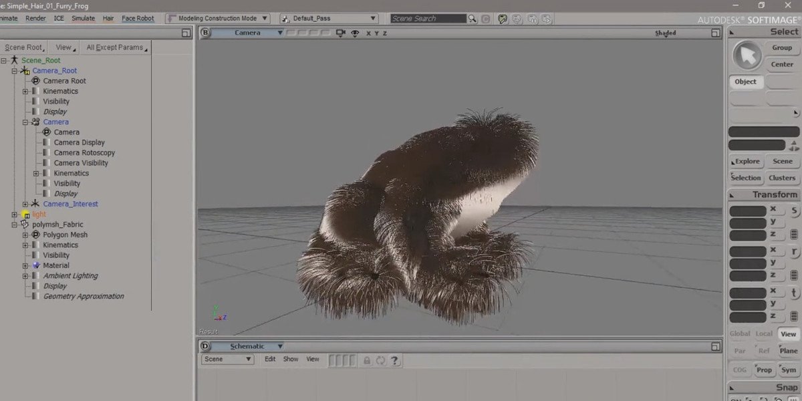Click the scale X value field
The image size is (802, 401).
[x=748, y=211]
